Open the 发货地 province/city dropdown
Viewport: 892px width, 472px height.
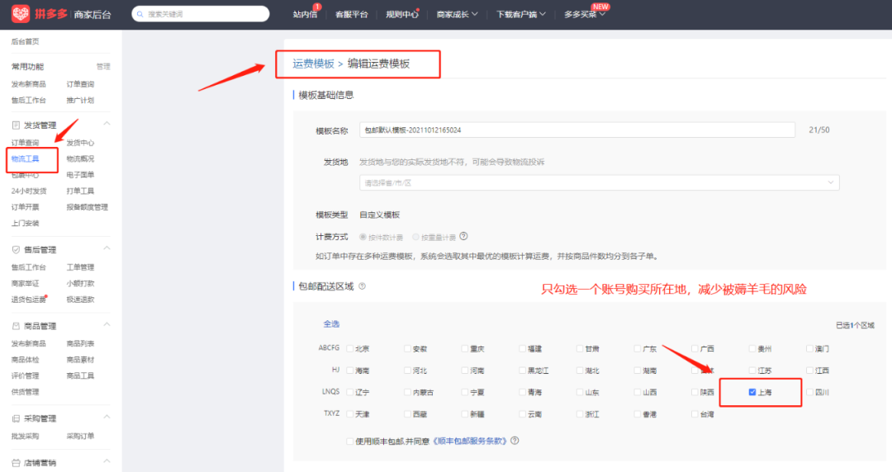click(x=599, y=182)
